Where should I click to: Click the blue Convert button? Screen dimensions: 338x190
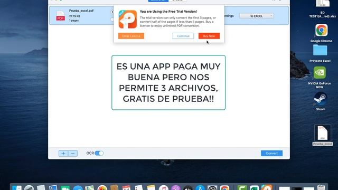coord(271,153)
